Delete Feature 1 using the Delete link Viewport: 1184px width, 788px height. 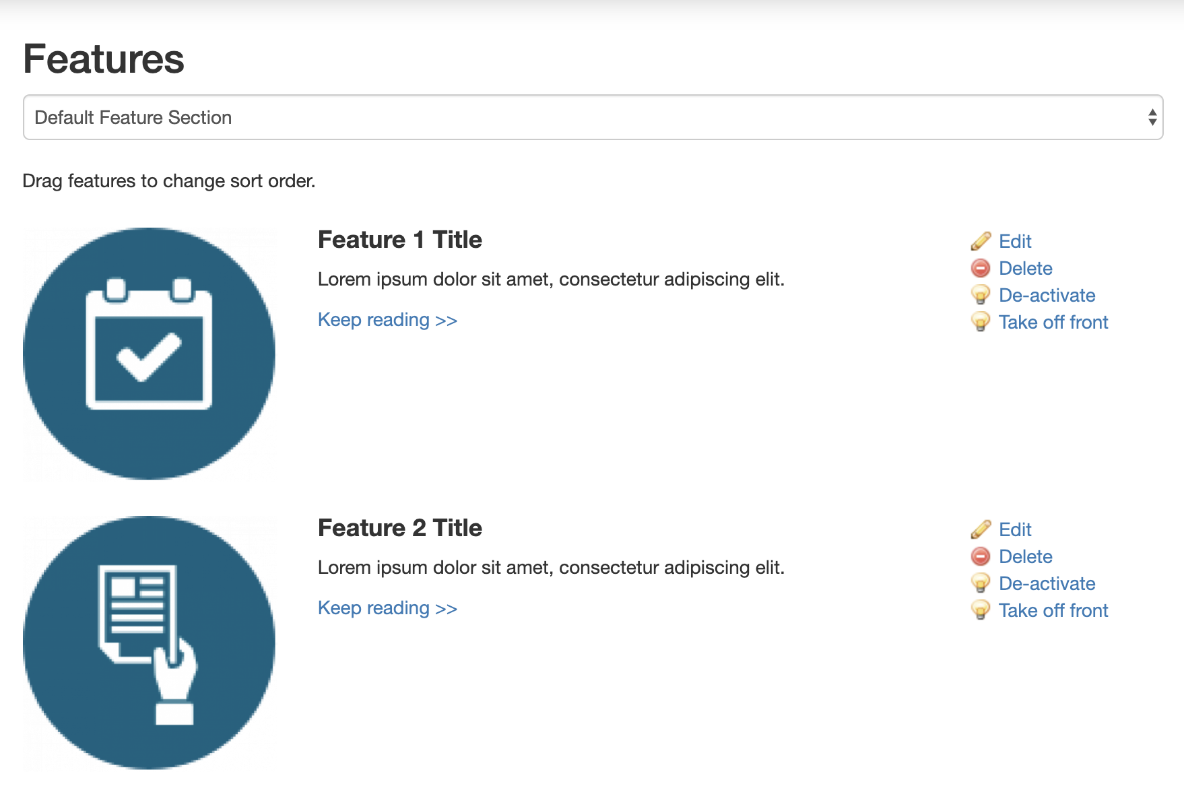pos(1025,268)
